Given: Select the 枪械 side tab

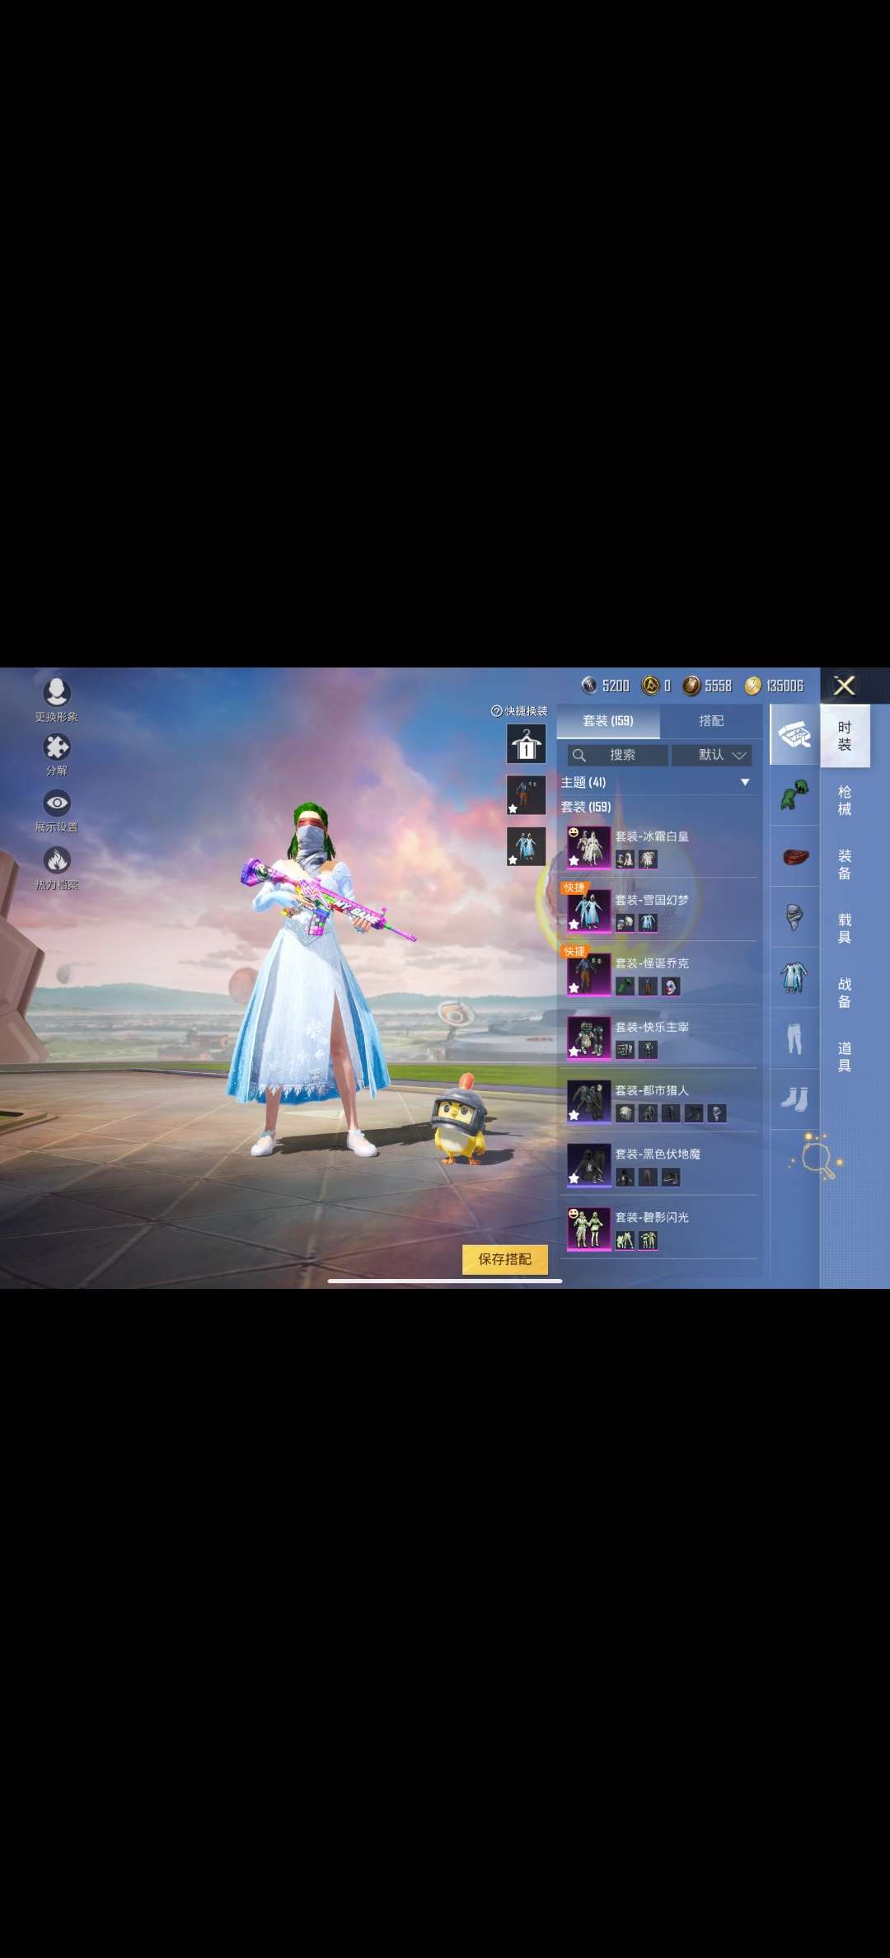Looking at the screenshot, I should [845, 800].
